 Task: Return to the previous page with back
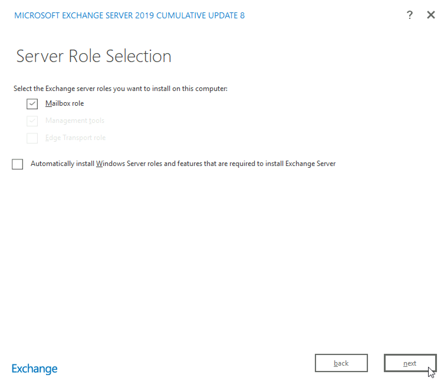pos(341,363)
